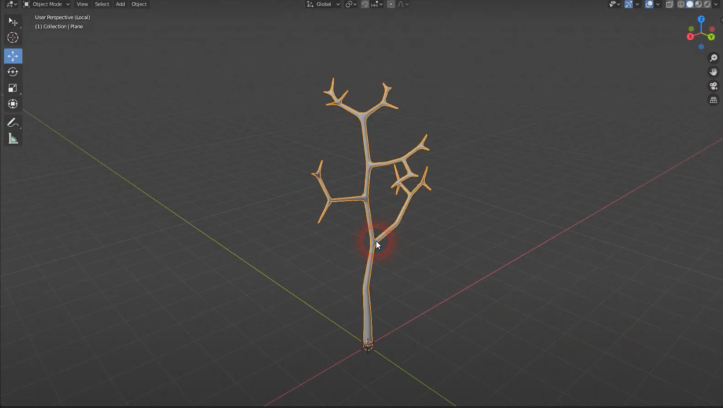723x408 pixels.
Task: Open the visibility and selectability dropdown
Action: click(x=615, y=4)
